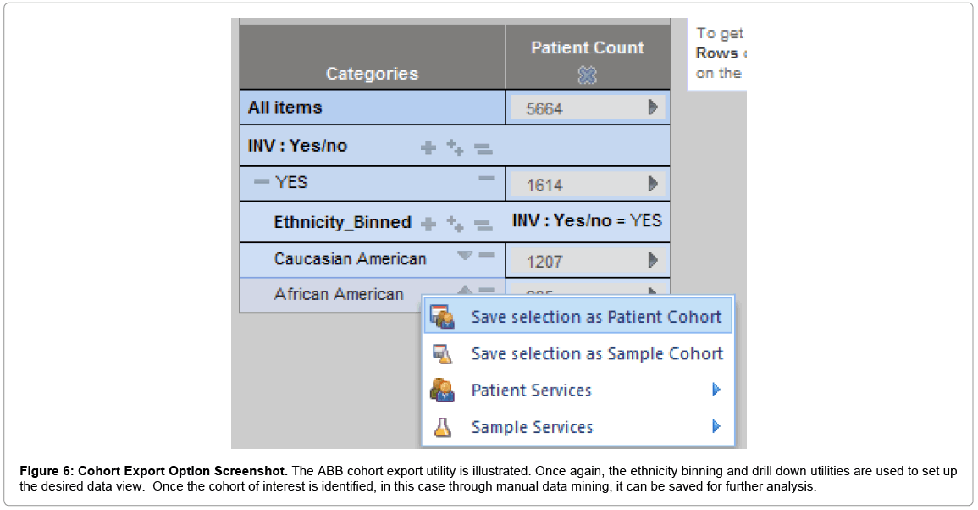The image size is (978, 510).
Task: Open arrow on All items count 5664
Action: (x=653, y=108)
